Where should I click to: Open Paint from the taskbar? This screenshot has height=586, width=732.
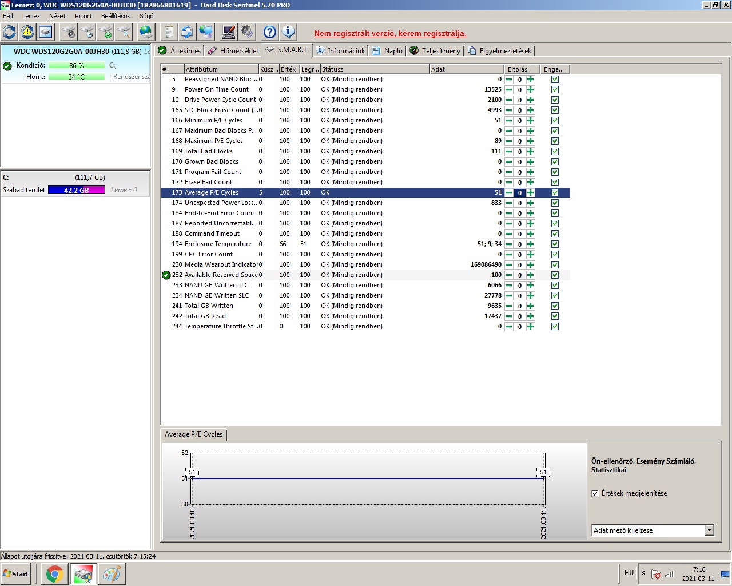pyautogui.click(x=112, y=574)
